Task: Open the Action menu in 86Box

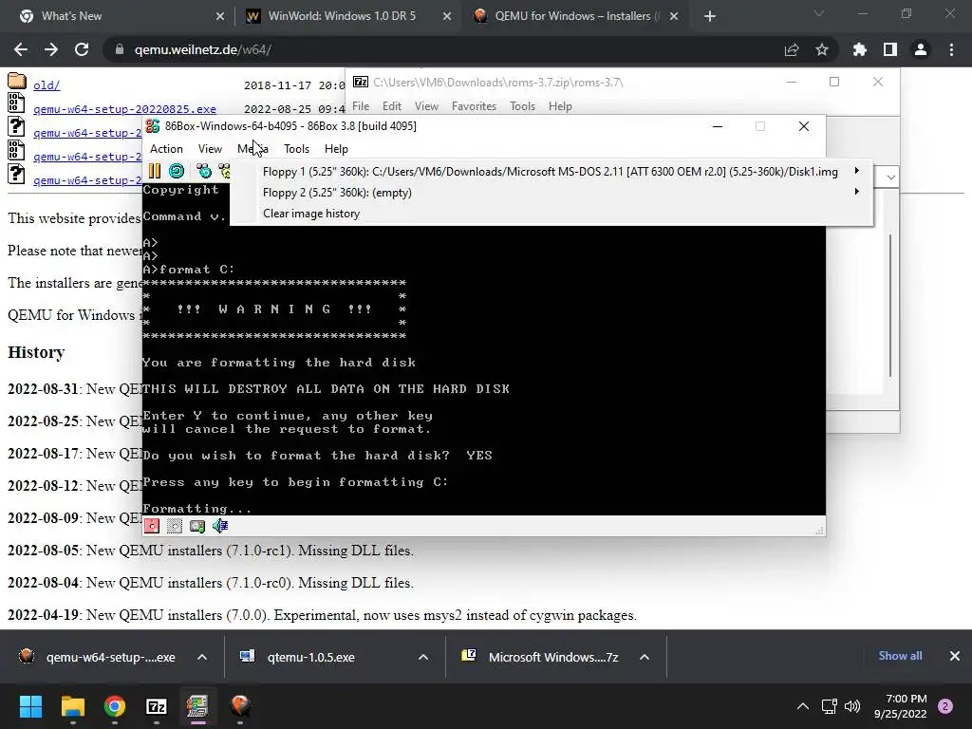Action: [166, 149]
